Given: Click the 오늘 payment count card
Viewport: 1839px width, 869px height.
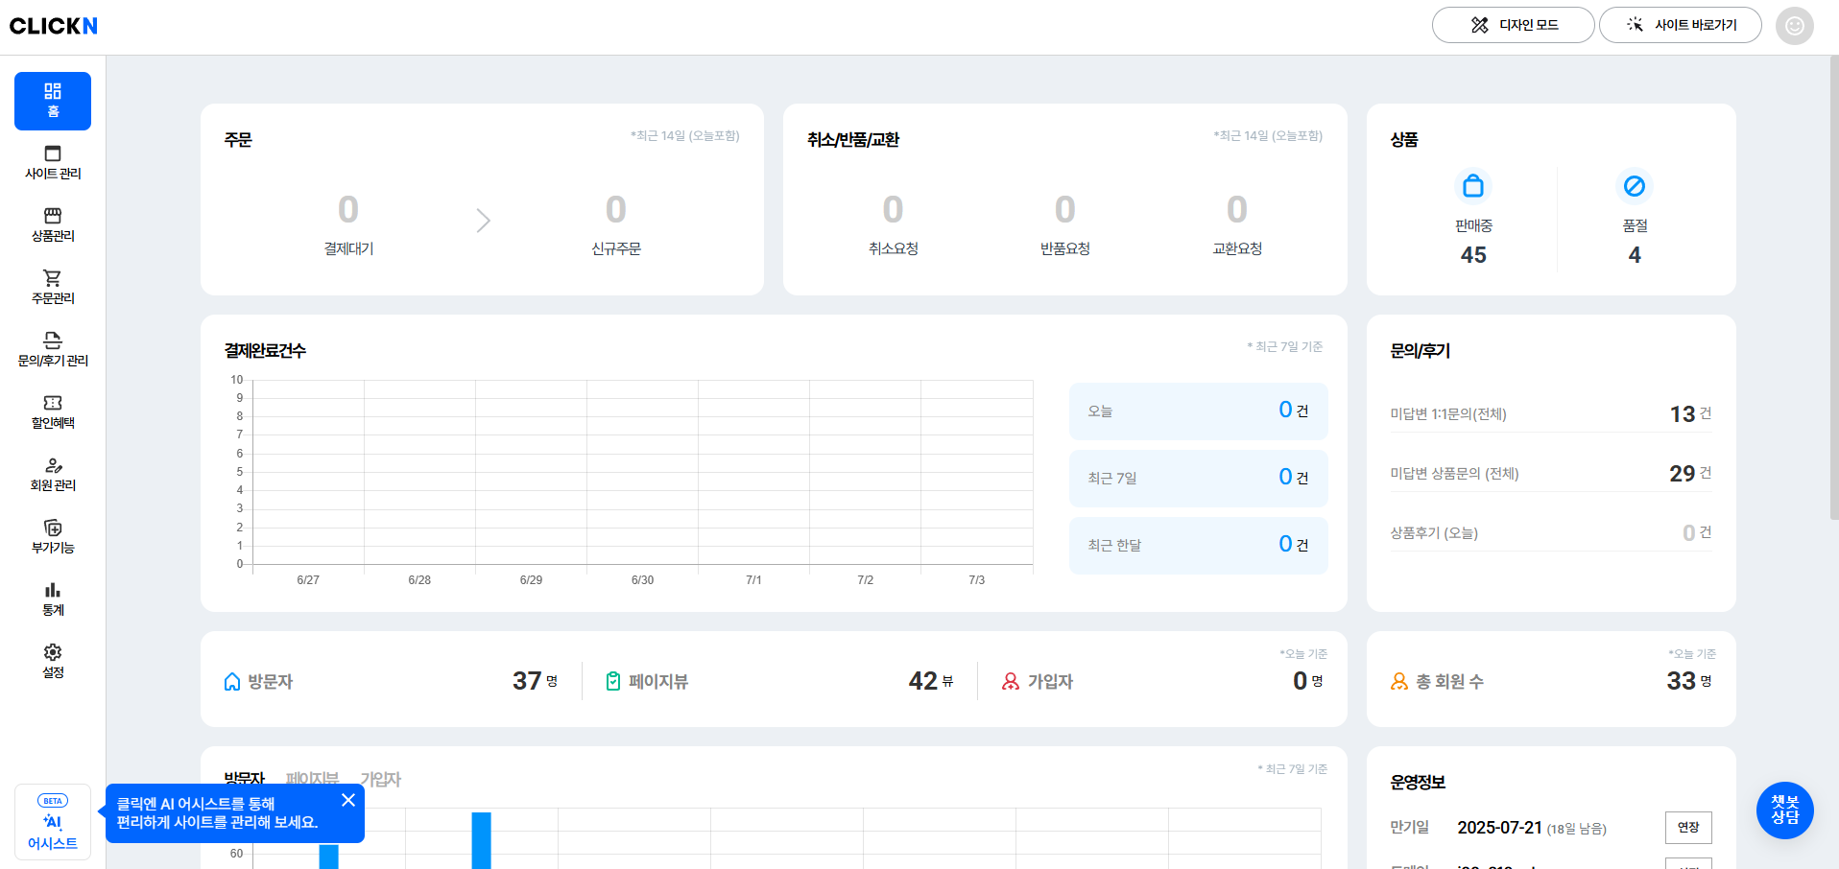Looking at the screenshot, I should tap(1199, 411).
